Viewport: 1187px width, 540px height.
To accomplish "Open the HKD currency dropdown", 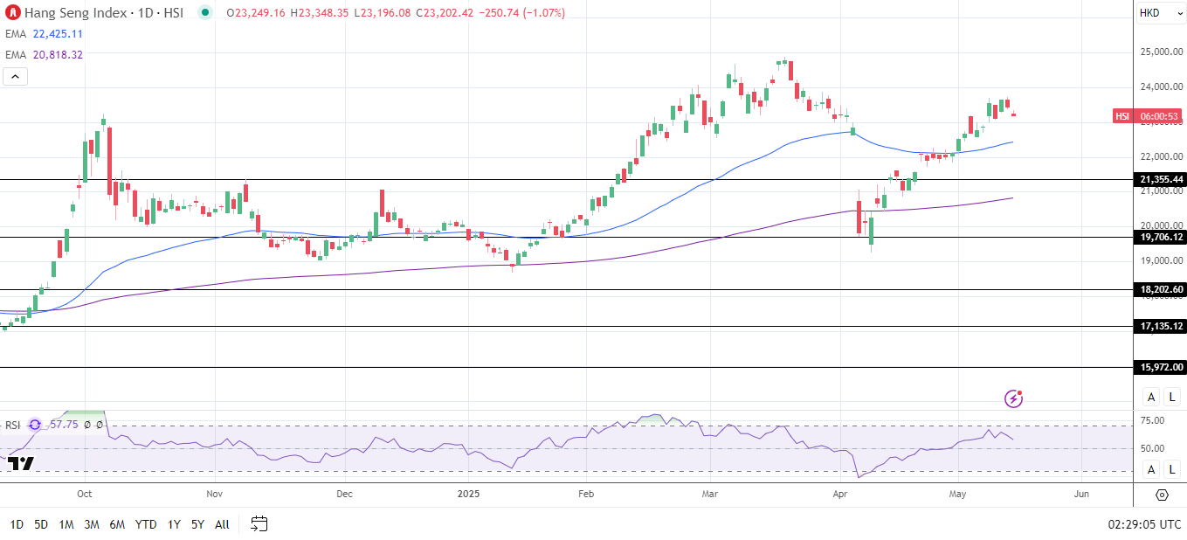I will 1159,13.
